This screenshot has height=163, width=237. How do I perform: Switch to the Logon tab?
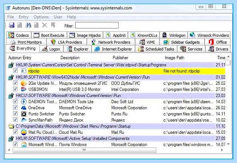pyautogui.click(x=51, y=49)
